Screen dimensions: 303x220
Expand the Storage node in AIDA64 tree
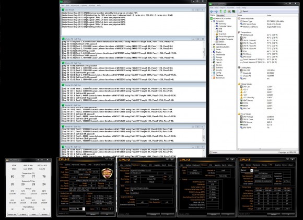212,57
